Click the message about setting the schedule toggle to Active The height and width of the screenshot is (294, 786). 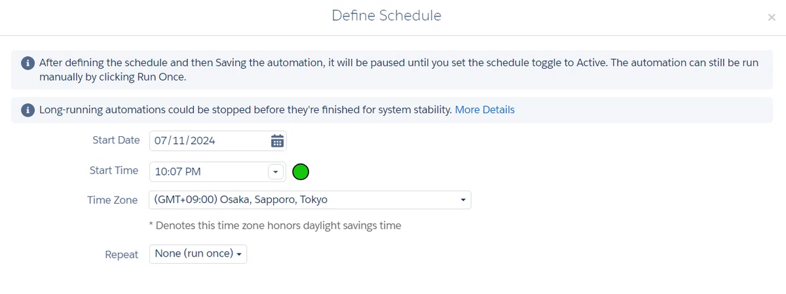pos(400,69)
